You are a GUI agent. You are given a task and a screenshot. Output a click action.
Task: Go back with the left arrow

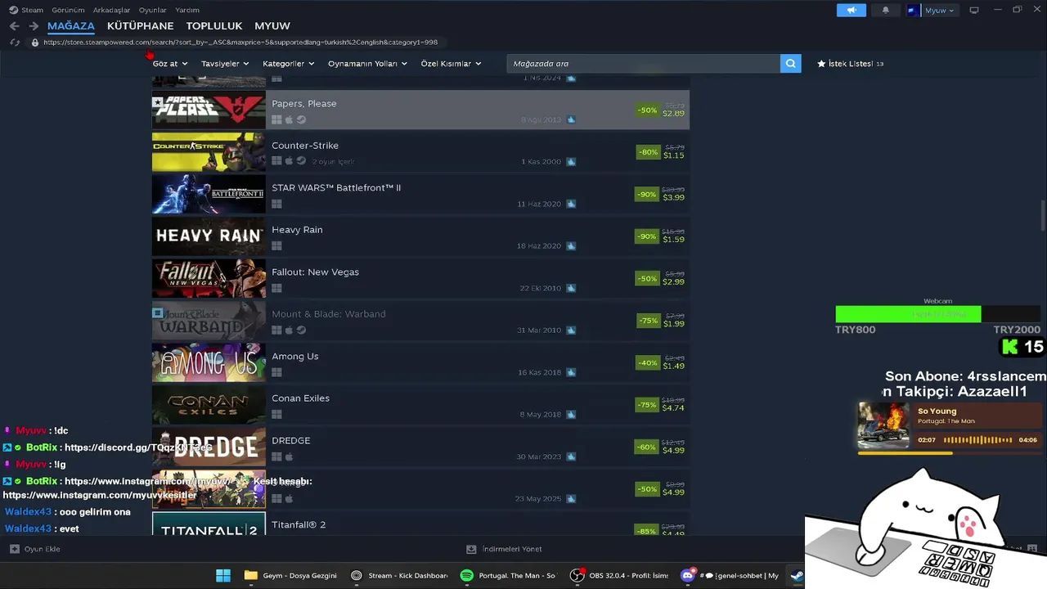[14, 26]
